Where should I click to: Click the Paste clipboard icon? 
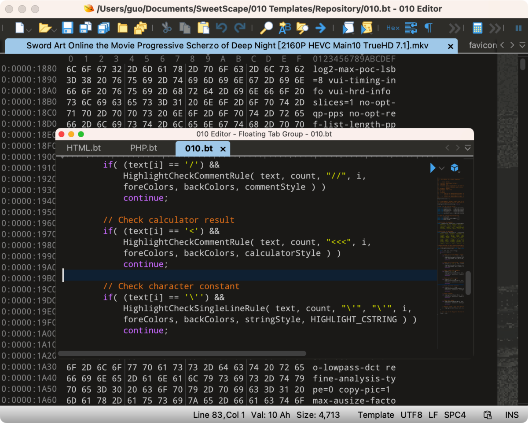tap(203, 28)
